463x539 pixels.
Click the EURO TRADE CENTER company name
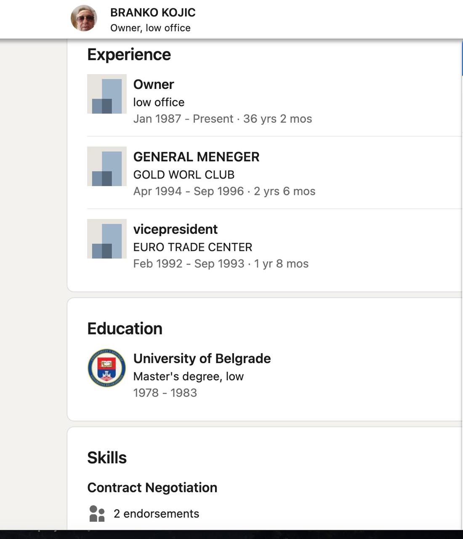[192, 247]
